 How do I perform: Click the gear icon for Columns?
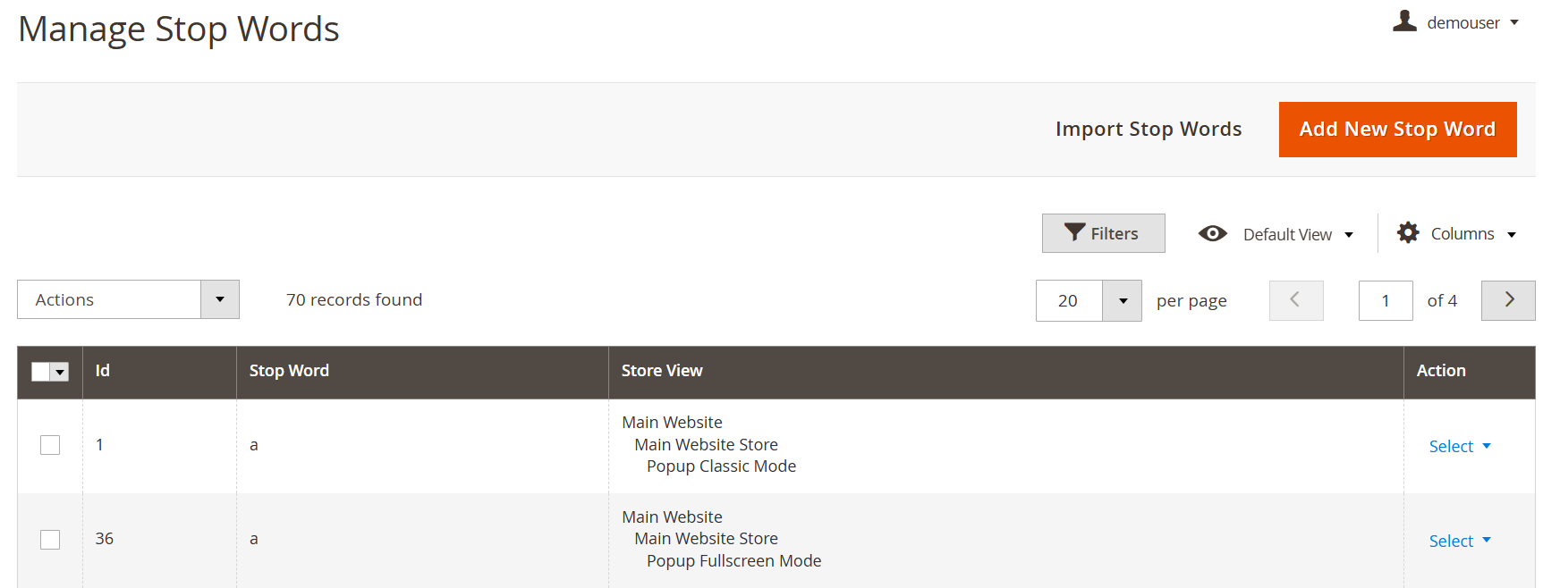(1408, 233)
